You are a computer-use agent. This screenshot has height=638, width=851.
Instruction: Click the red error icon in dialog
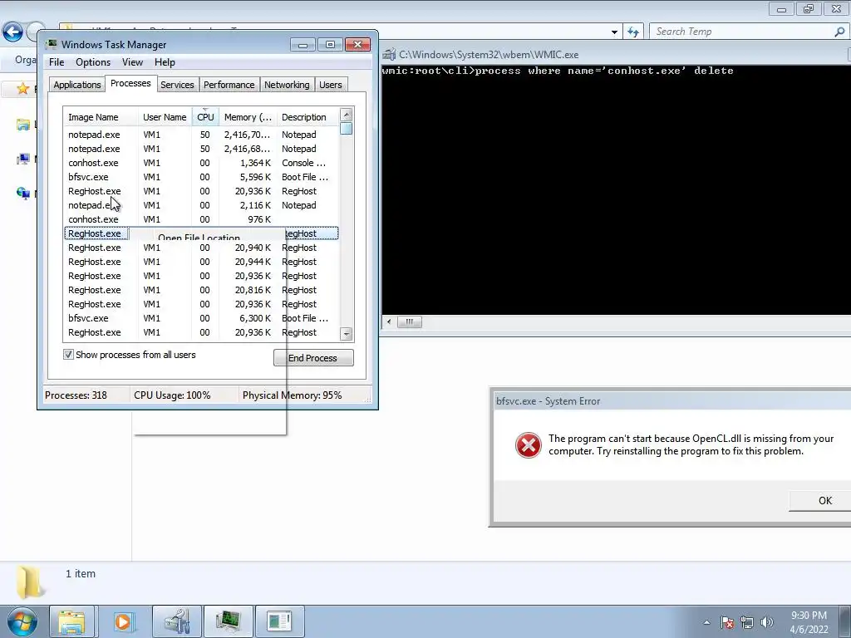[x=528, y=445]
